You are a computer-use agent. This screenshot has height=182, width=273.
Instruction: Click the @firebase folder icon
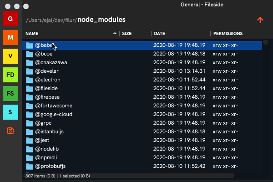pyautogui.click(x=30, y=97)
